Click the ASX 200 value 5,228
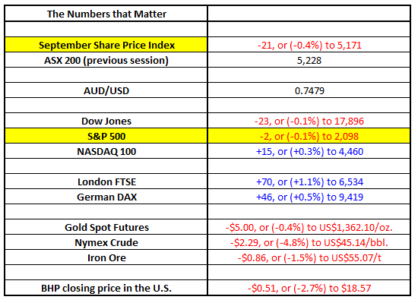The width and height of the screenshot is (418, 303). [x=309, y=60]
